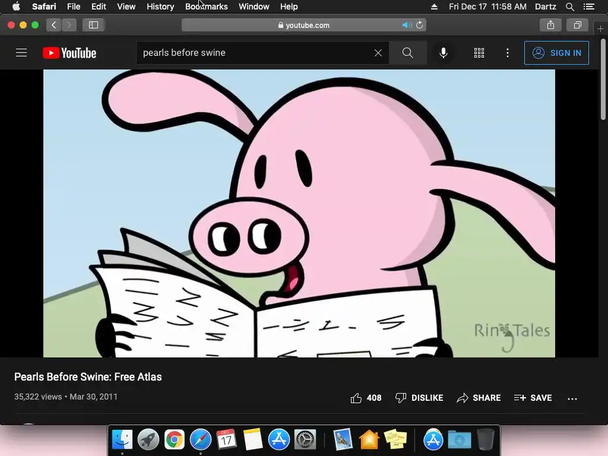Click the page's vertical scrollbar

[603, 80]
